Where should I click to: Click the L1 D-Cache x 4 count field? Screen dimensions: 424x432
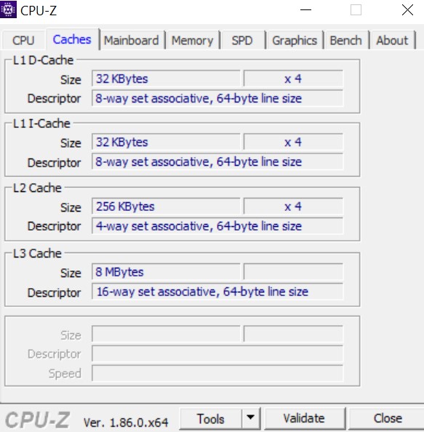tap(293, 79)
